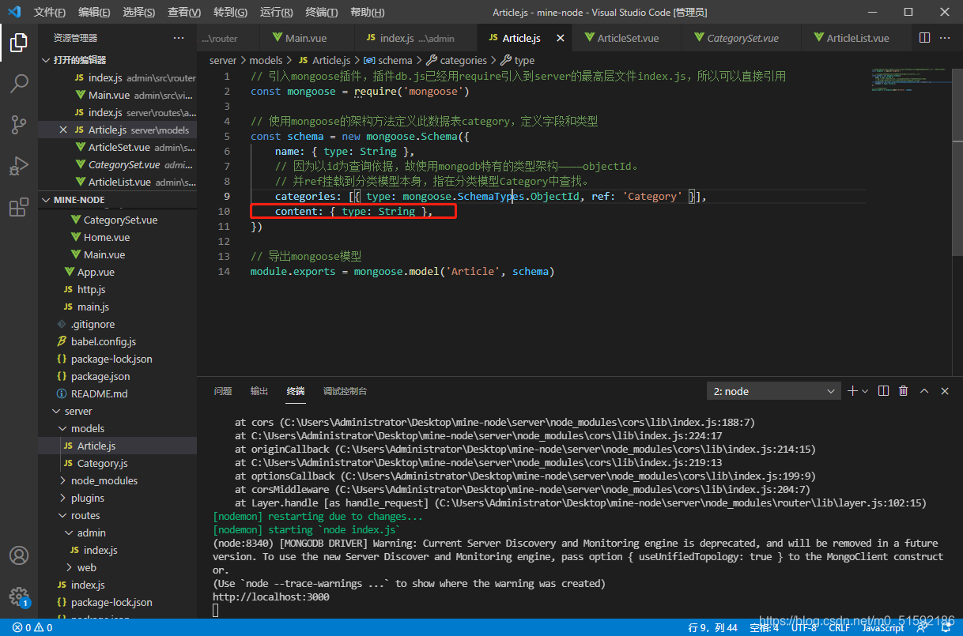963x636 pixels.
Task: Split the terminal panel
Action: [883, 391]
